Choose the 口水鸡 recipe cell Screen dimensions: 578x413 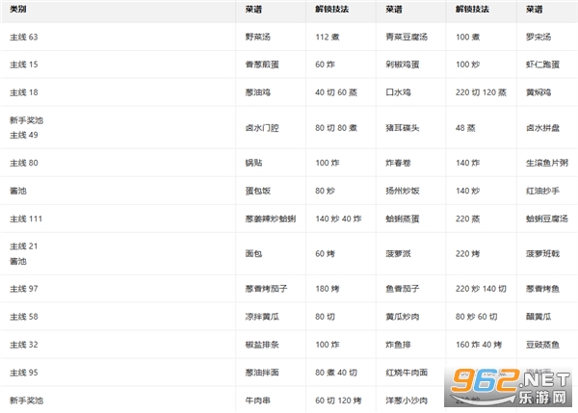[397, 92]
